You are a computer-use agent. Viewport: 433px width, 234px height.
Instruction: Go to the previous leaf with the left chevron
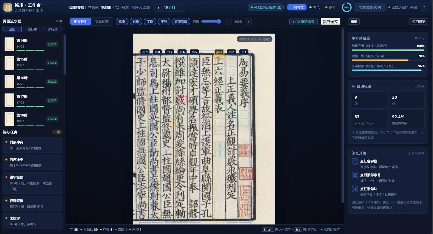(158, 8)
